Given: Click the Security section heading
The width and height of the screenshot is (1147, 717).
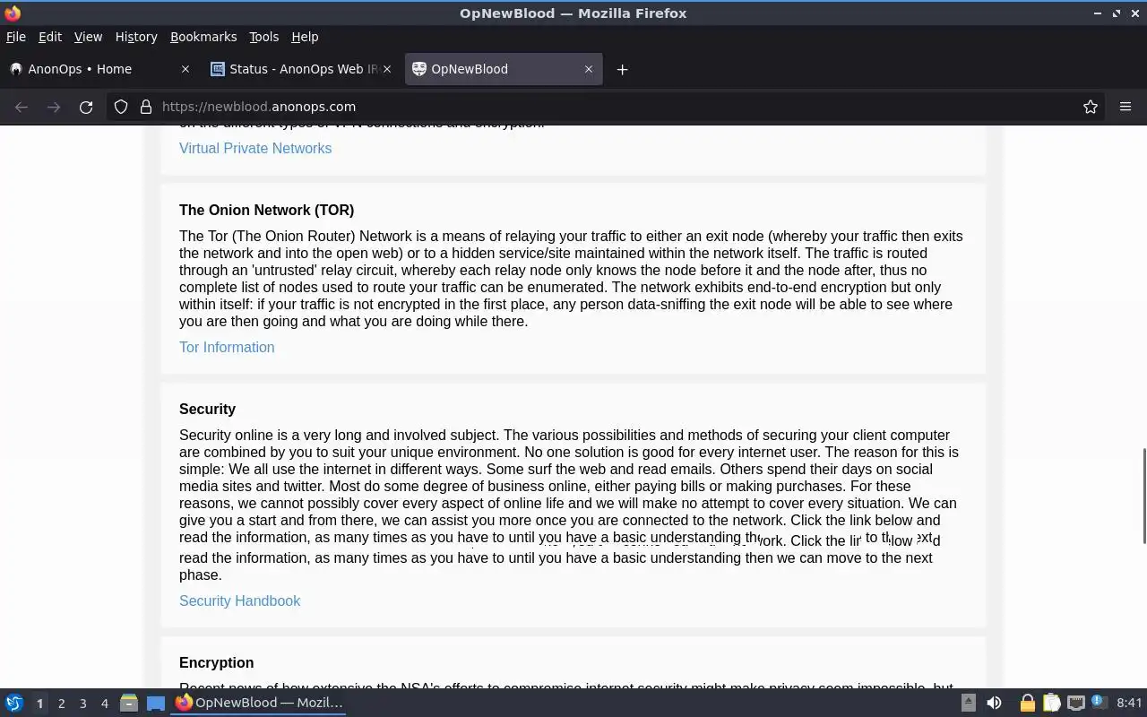Looking at the screenshot, I should [x=207, y=409].
